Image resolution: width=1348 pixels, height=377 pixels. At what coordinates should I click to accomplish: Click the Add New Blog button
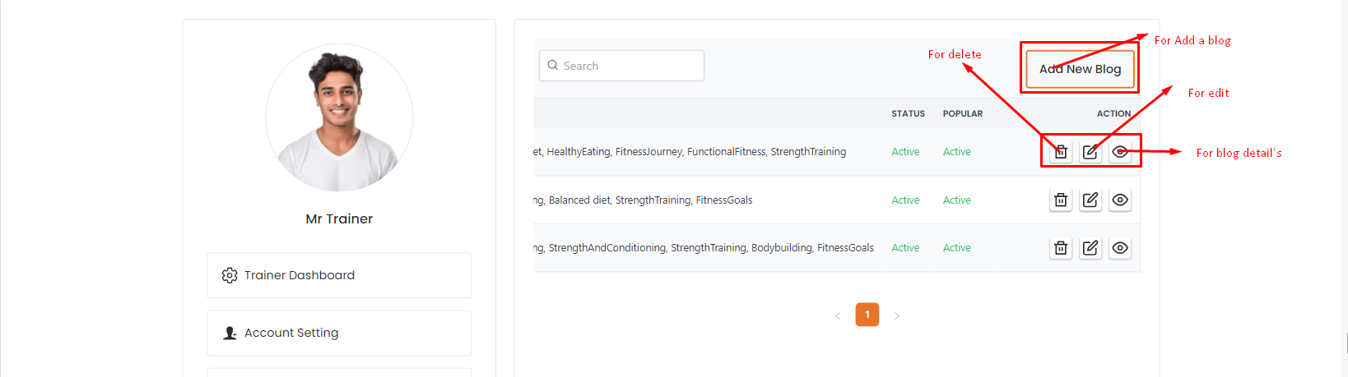point(1080,69)
